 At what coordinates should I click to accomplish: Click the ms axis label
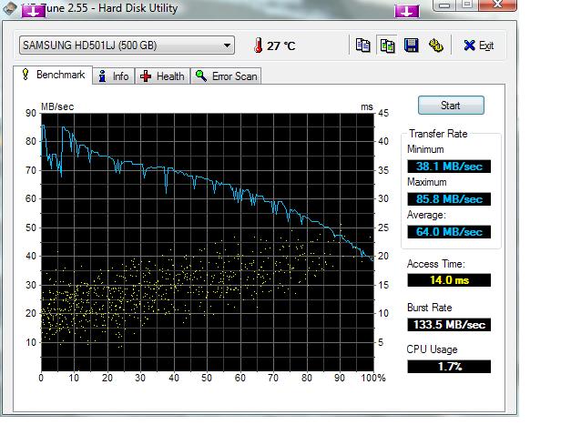[367, 107]
